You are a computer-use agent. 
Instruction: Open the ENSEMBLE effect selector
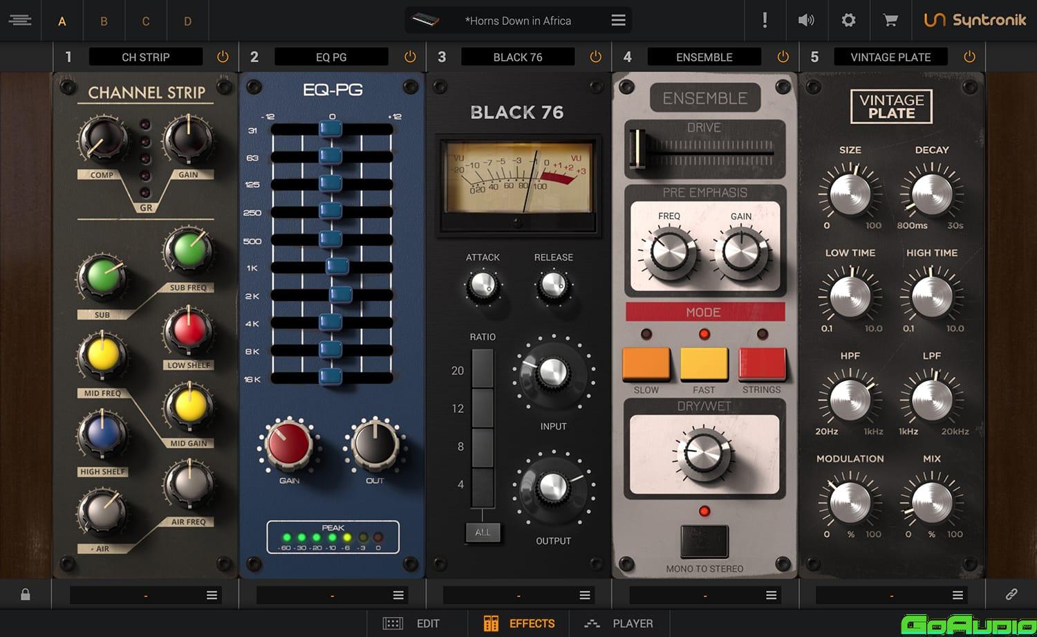pos(704,57)
